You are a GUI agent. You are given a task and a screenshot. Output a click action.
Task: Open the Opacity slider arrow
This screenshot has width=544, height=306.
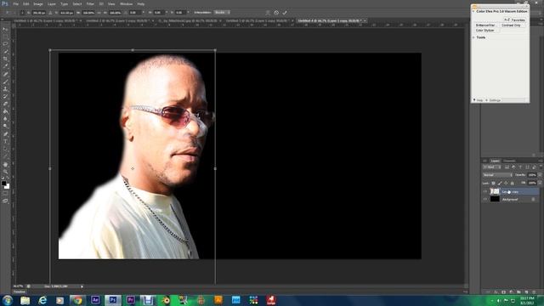(x=540, y=175)
